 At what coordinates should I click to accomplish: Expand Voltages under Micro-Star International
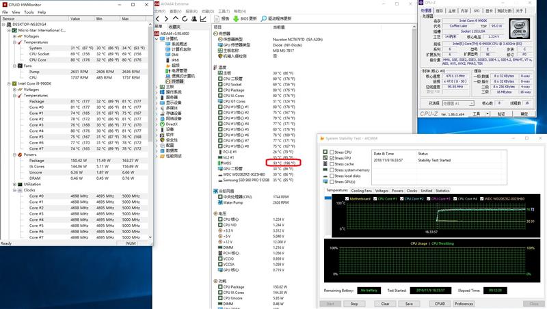(x=14, y=36)
